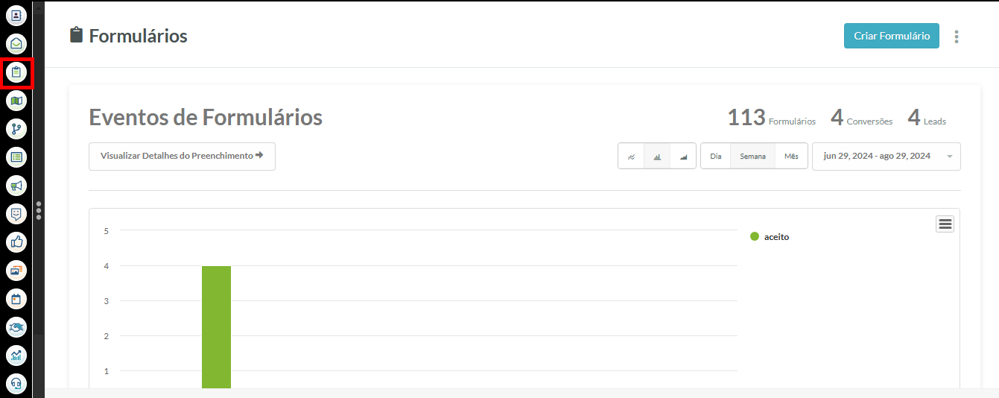This screenshot has width=999, height=398.
Task: Open the calendar sidebar icon
Action: 16,299
